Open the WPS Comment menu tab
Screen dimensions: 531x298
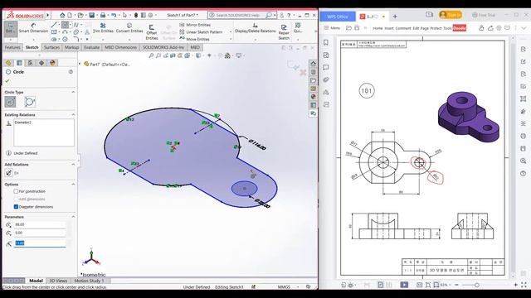coord(403,28)
